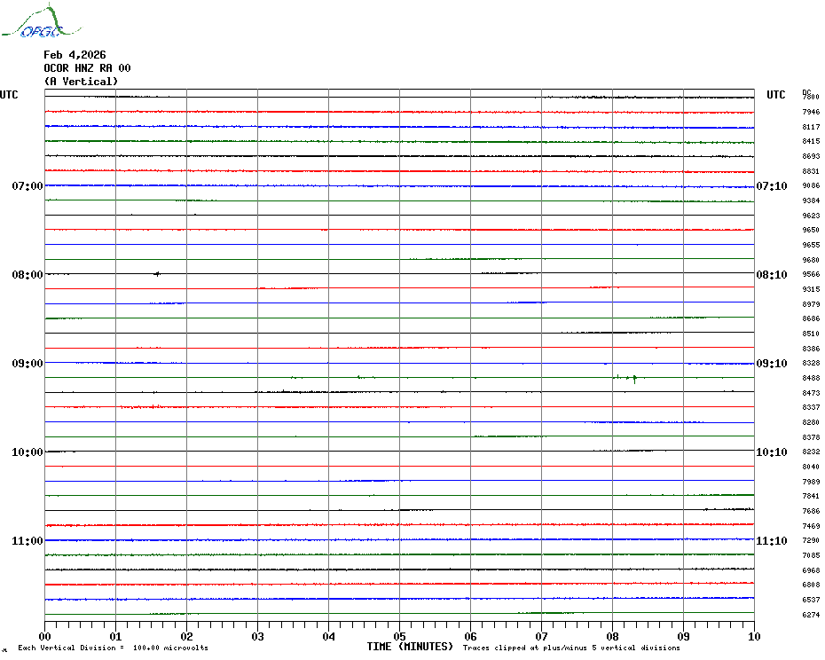The height and width of the screenshot is (660, 825).
Task: Click the (A Vertical) component label
Action: pyautogui.click(x=81, y=82)
